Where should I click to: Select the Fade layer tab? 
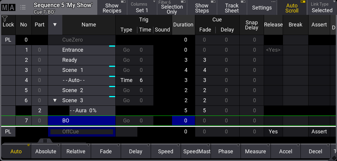106,151
